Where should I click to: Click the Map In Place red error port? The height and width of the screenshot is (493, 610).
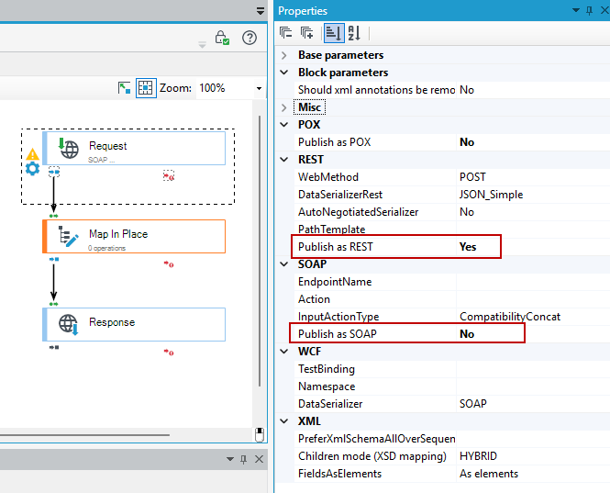click(169, 264)
